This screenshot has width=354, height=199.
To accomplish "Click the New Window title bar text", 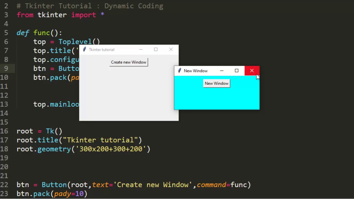I will [196, 71].
